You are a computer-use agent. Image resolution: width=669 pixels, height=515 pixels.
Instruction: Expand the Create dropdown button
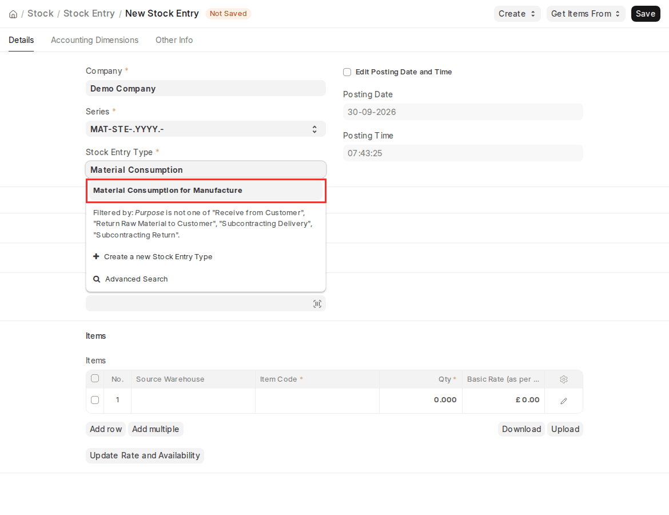[x=517, y=14]
